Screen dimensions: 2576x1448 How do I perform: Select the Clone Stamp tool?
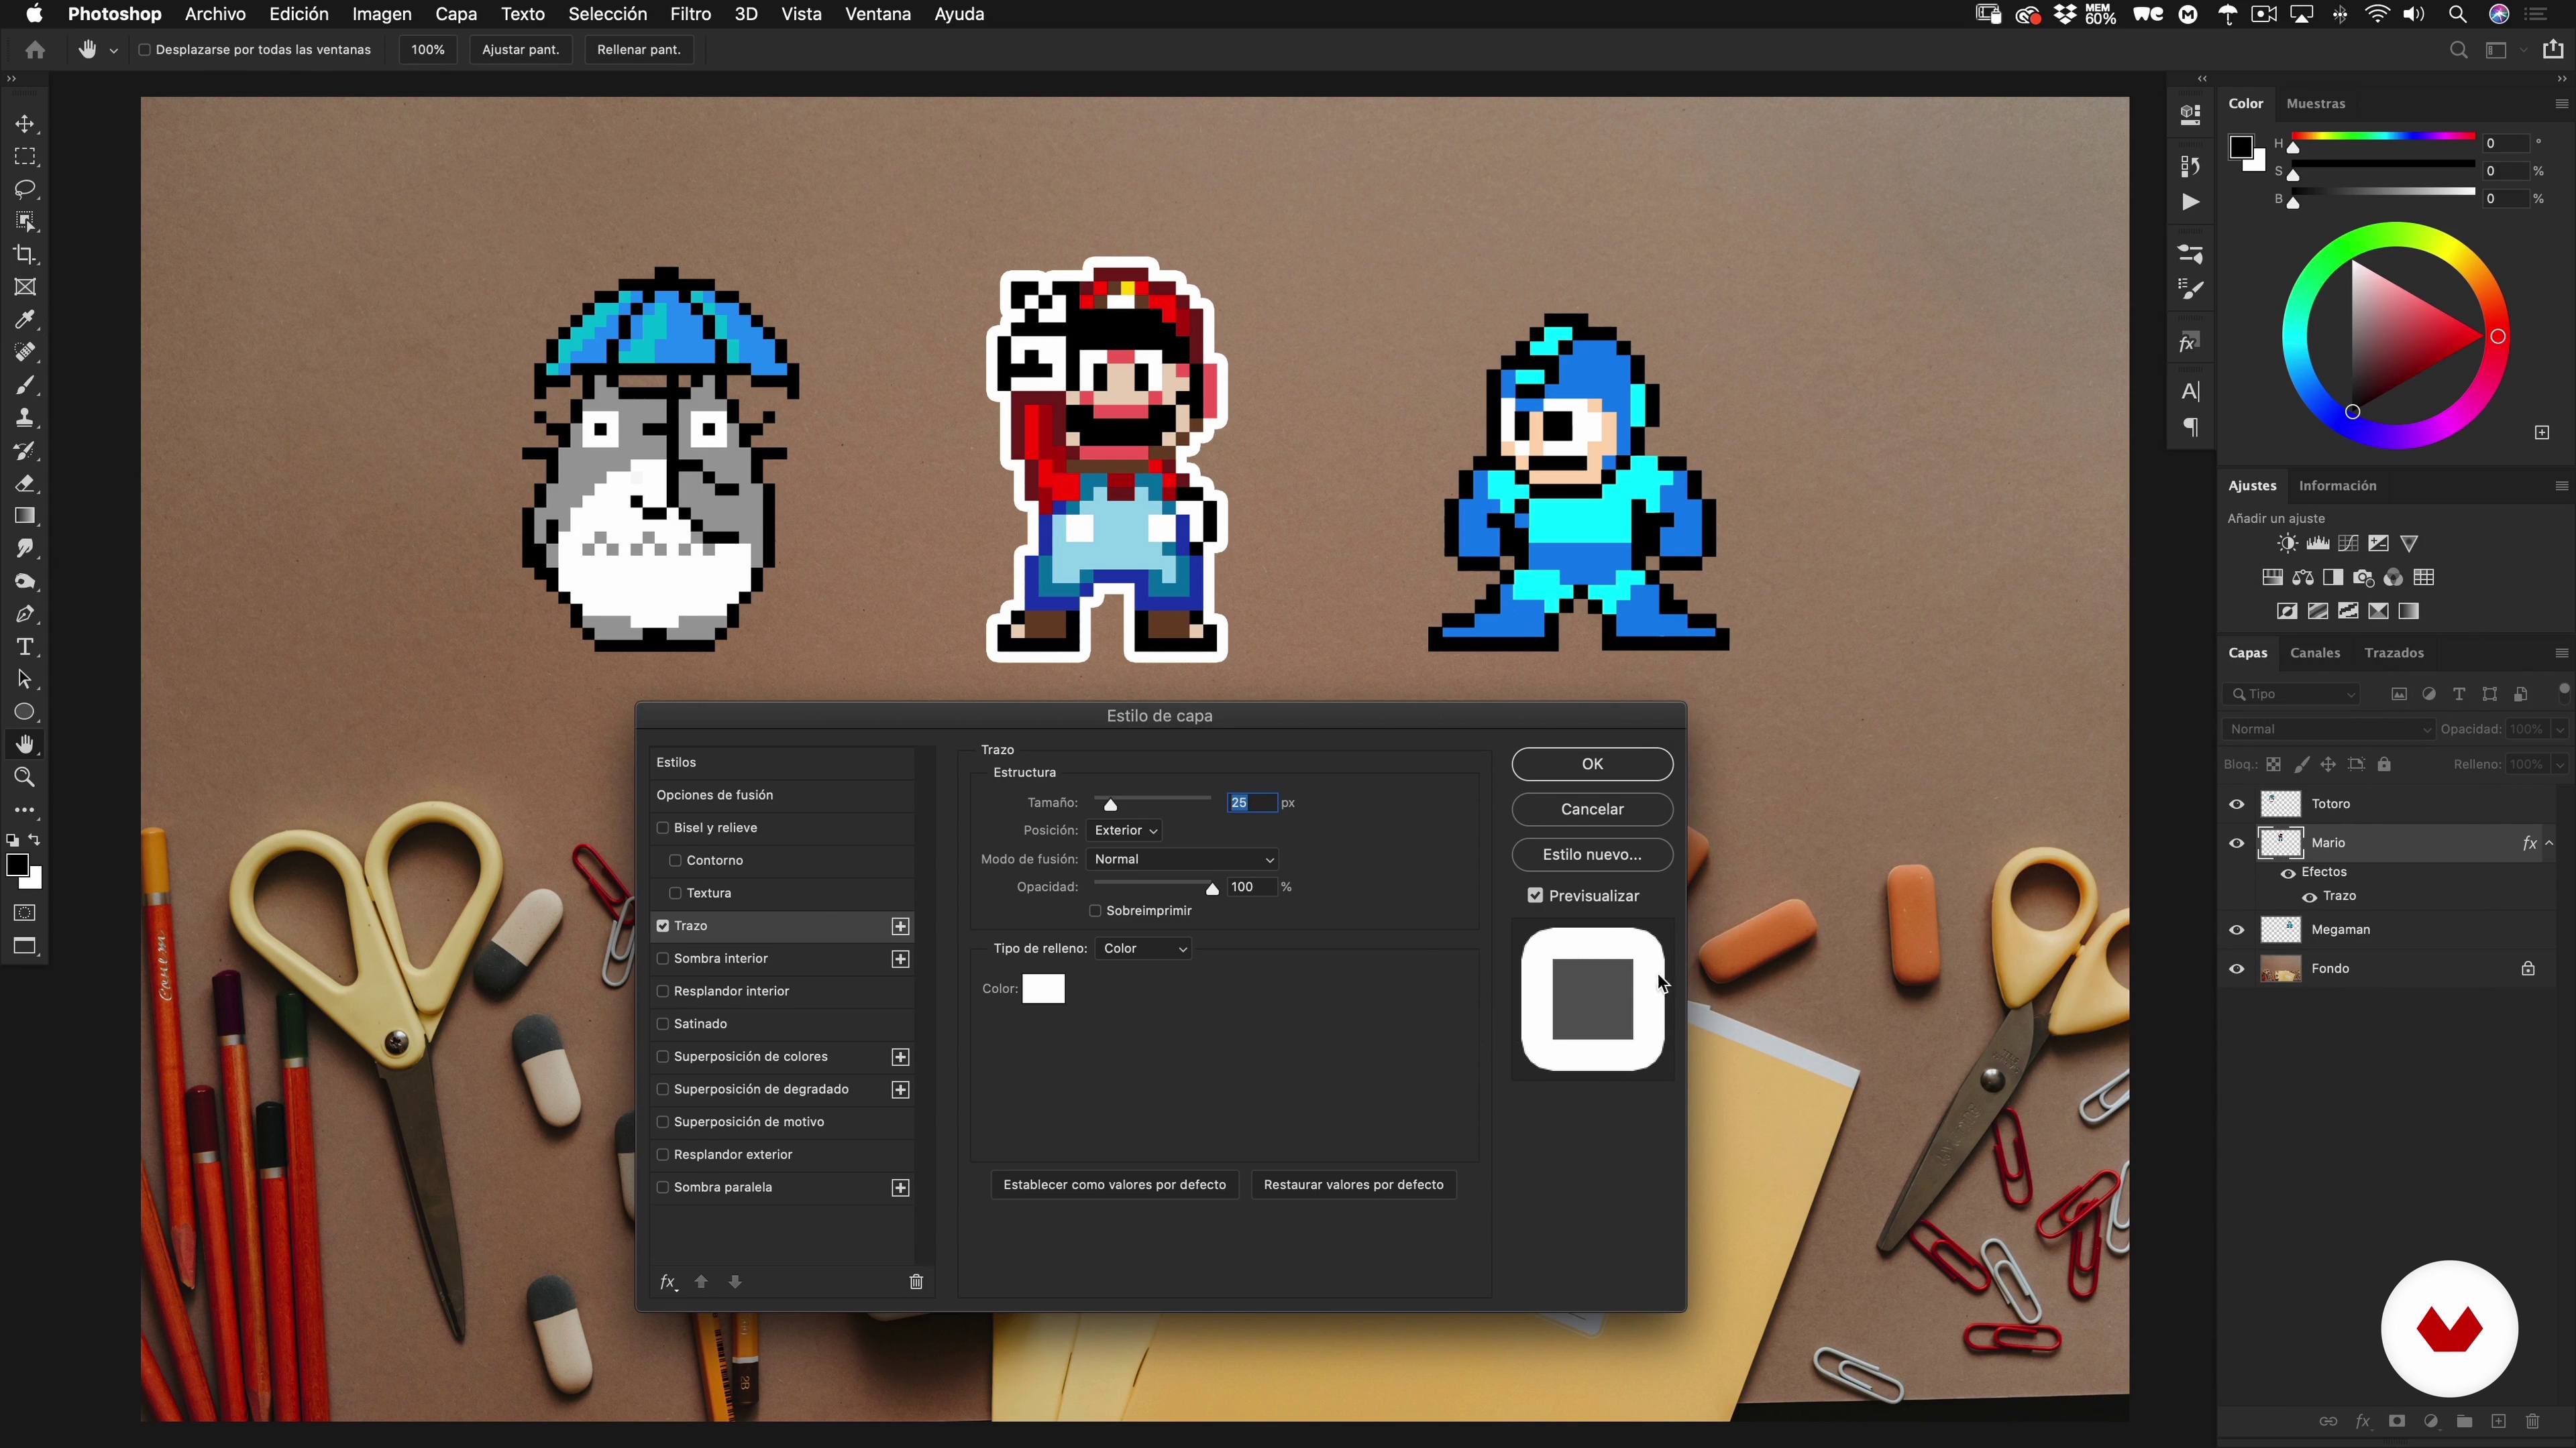25,418
